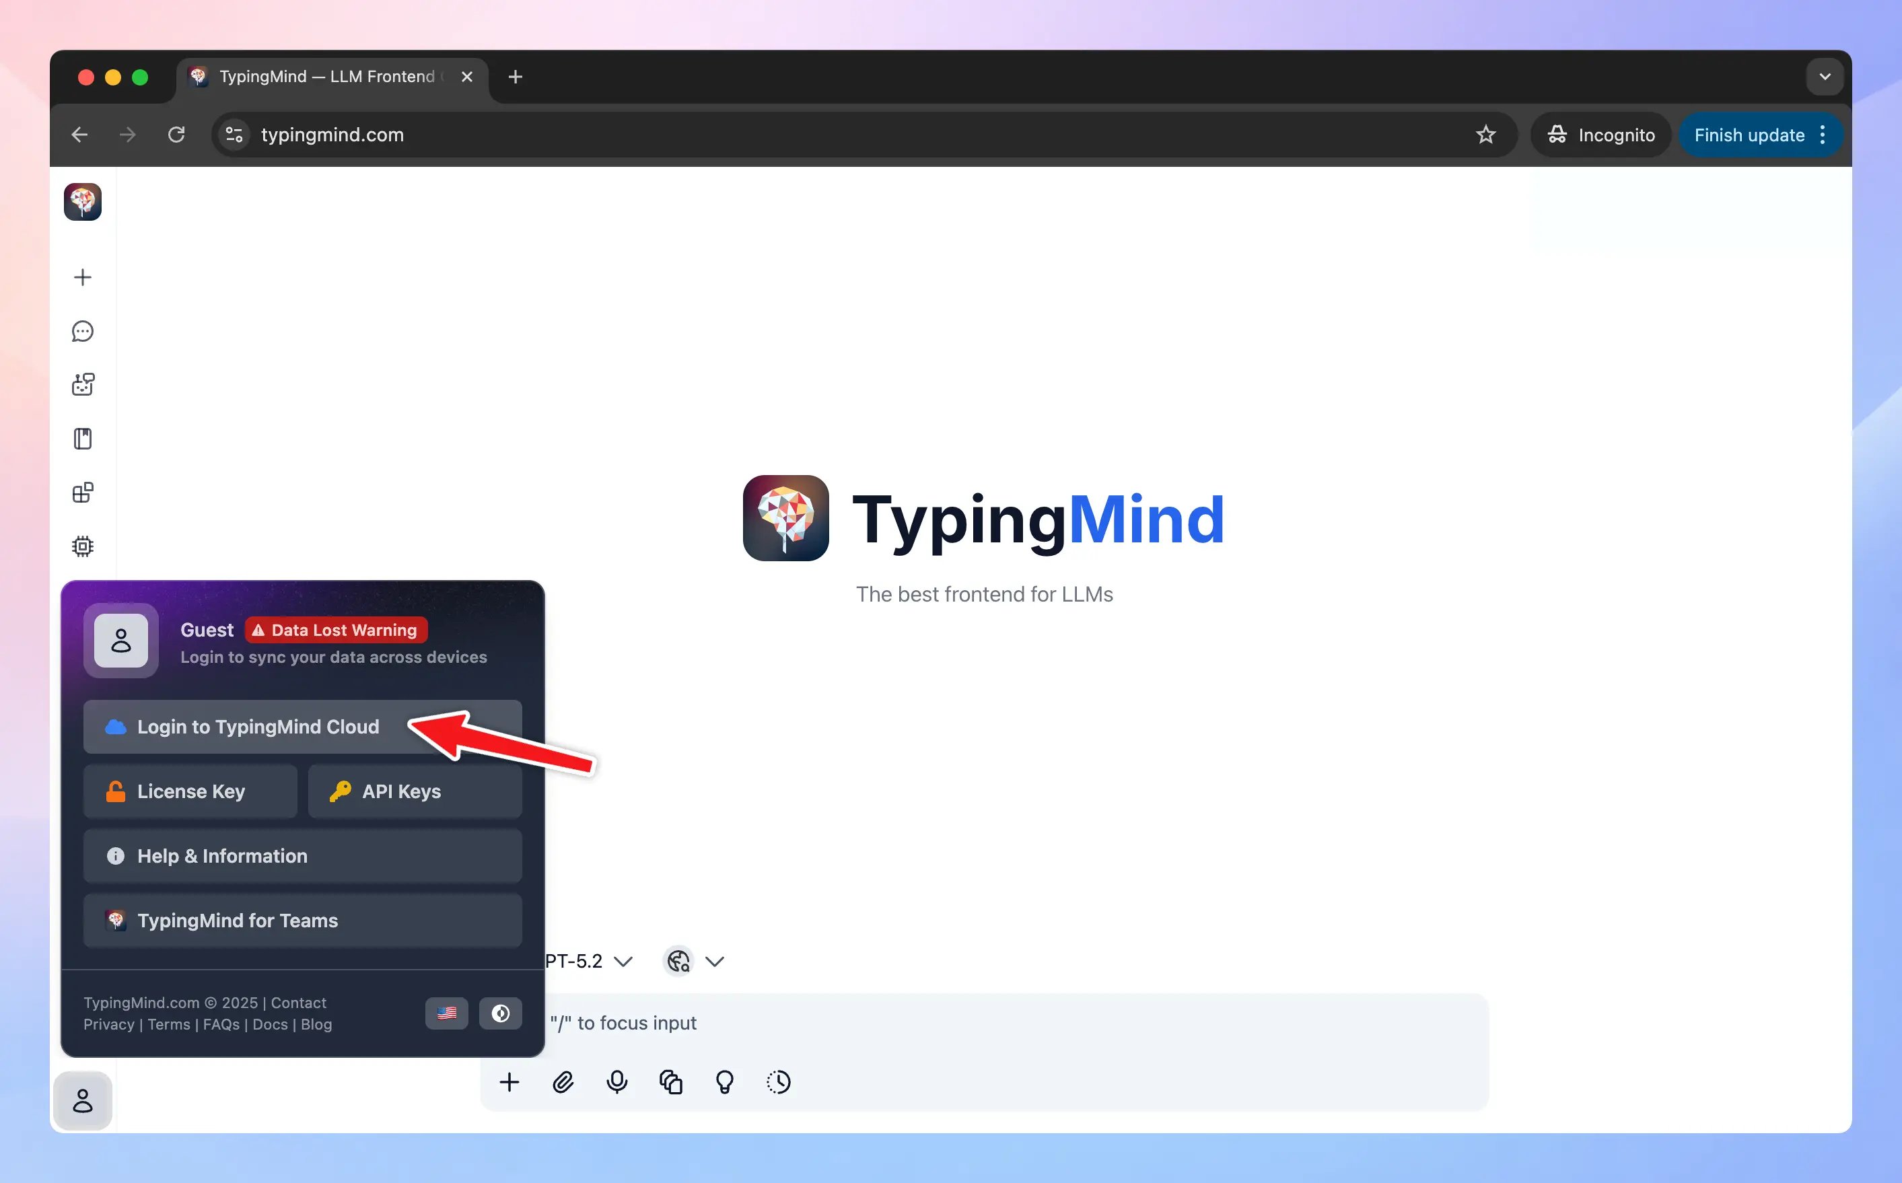Screen dimensions: 1902x1183
Task: Open the chats list icon
Action: pyautogui.click(x=82, y=332)
